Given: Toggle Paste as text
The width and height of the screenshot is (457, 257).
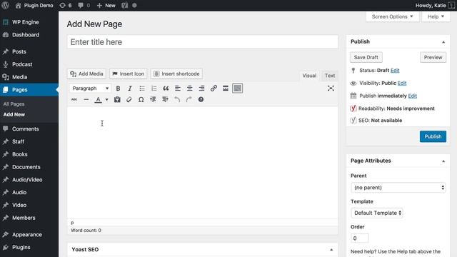Looking at the screenshot, I should [x=117, y=100].
